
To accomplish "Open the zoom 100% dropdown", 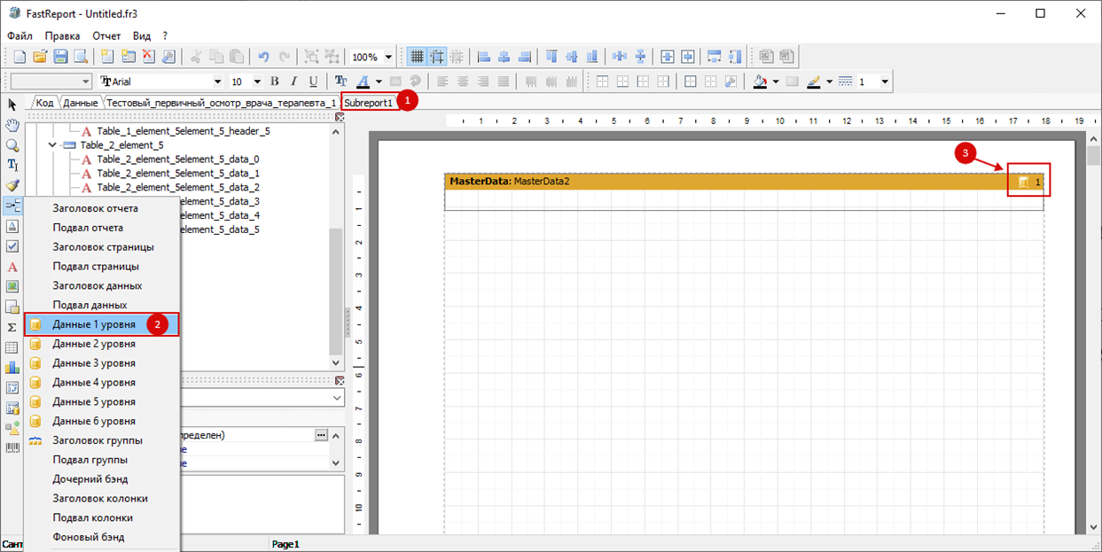I will (388, 57).
